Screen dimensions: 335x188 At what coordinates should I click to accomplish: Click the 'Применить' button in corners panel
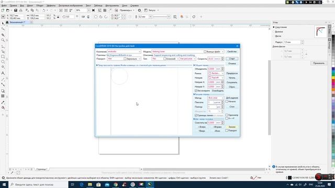(x=319, y=63)
